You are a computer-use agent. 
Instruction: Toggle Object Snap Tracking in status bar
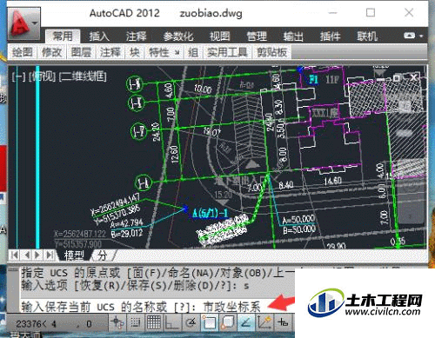[246, 322]
